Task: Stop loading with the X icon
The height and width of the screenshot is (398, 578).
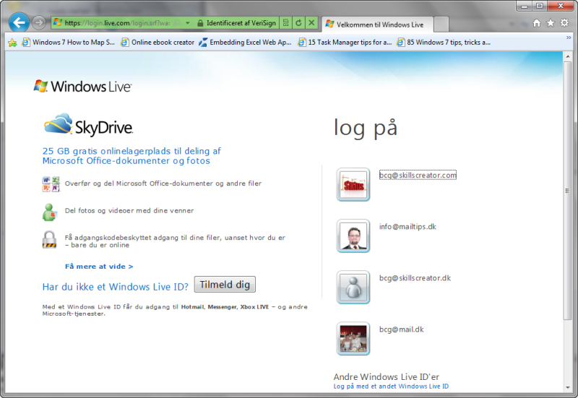Action: (x=311, y=23)
